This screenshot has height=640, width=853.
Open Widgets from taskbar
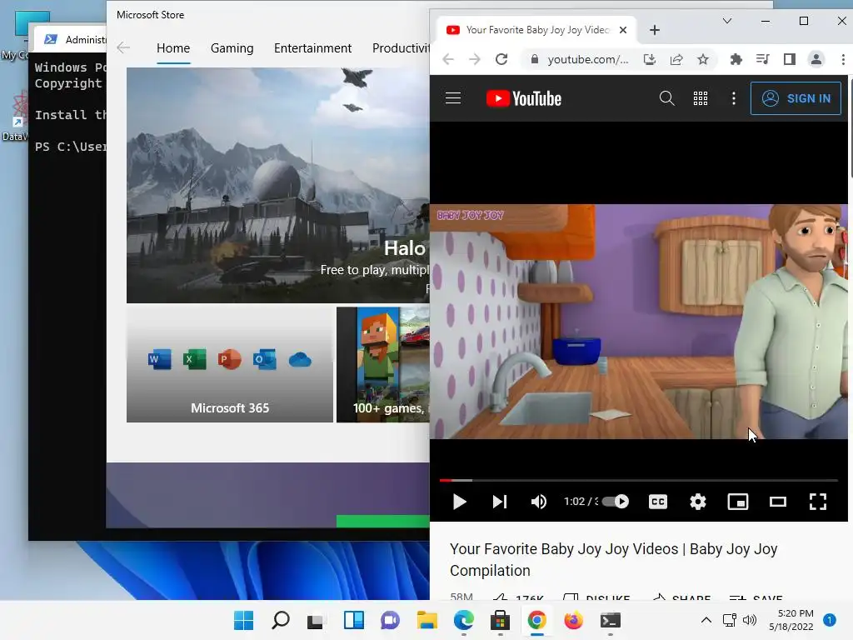click(353, 620)
